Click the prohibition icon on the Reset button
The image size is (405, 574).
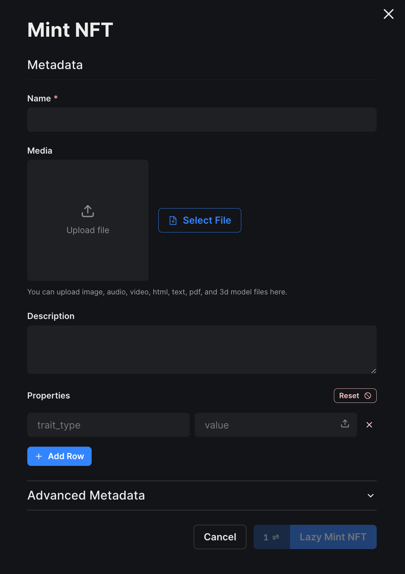pyautogui.click(x=367, y=395)
